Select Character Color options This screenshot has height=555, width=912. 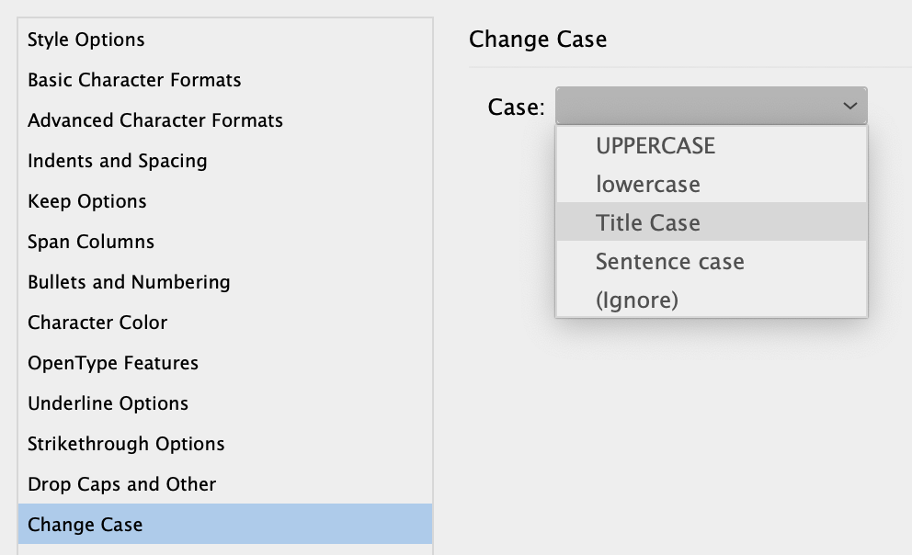click(98, 323)
